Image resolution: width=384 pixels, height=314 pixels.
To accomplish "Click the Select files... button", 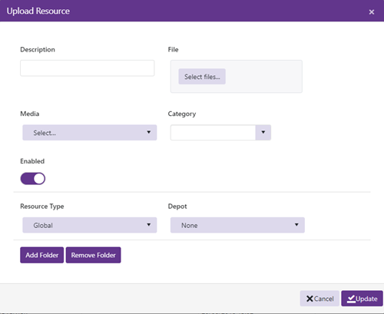I will (x=202, y=77).
